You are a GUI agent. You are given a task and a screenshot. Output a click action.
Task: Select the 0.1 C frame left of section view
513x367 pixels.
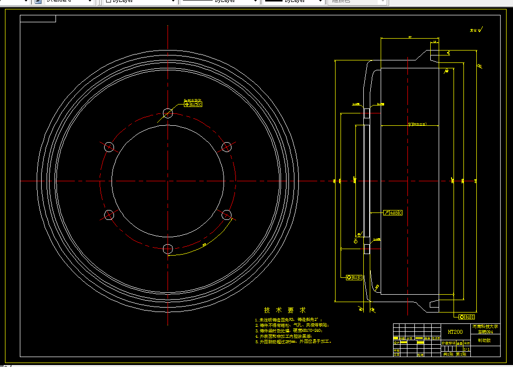coord(354,277)
